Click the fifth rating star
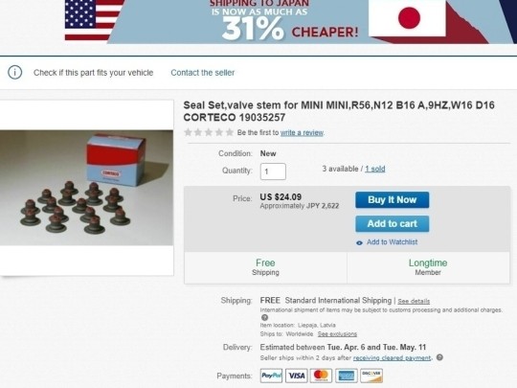This screenshot has height=388, width=517. 230,132
